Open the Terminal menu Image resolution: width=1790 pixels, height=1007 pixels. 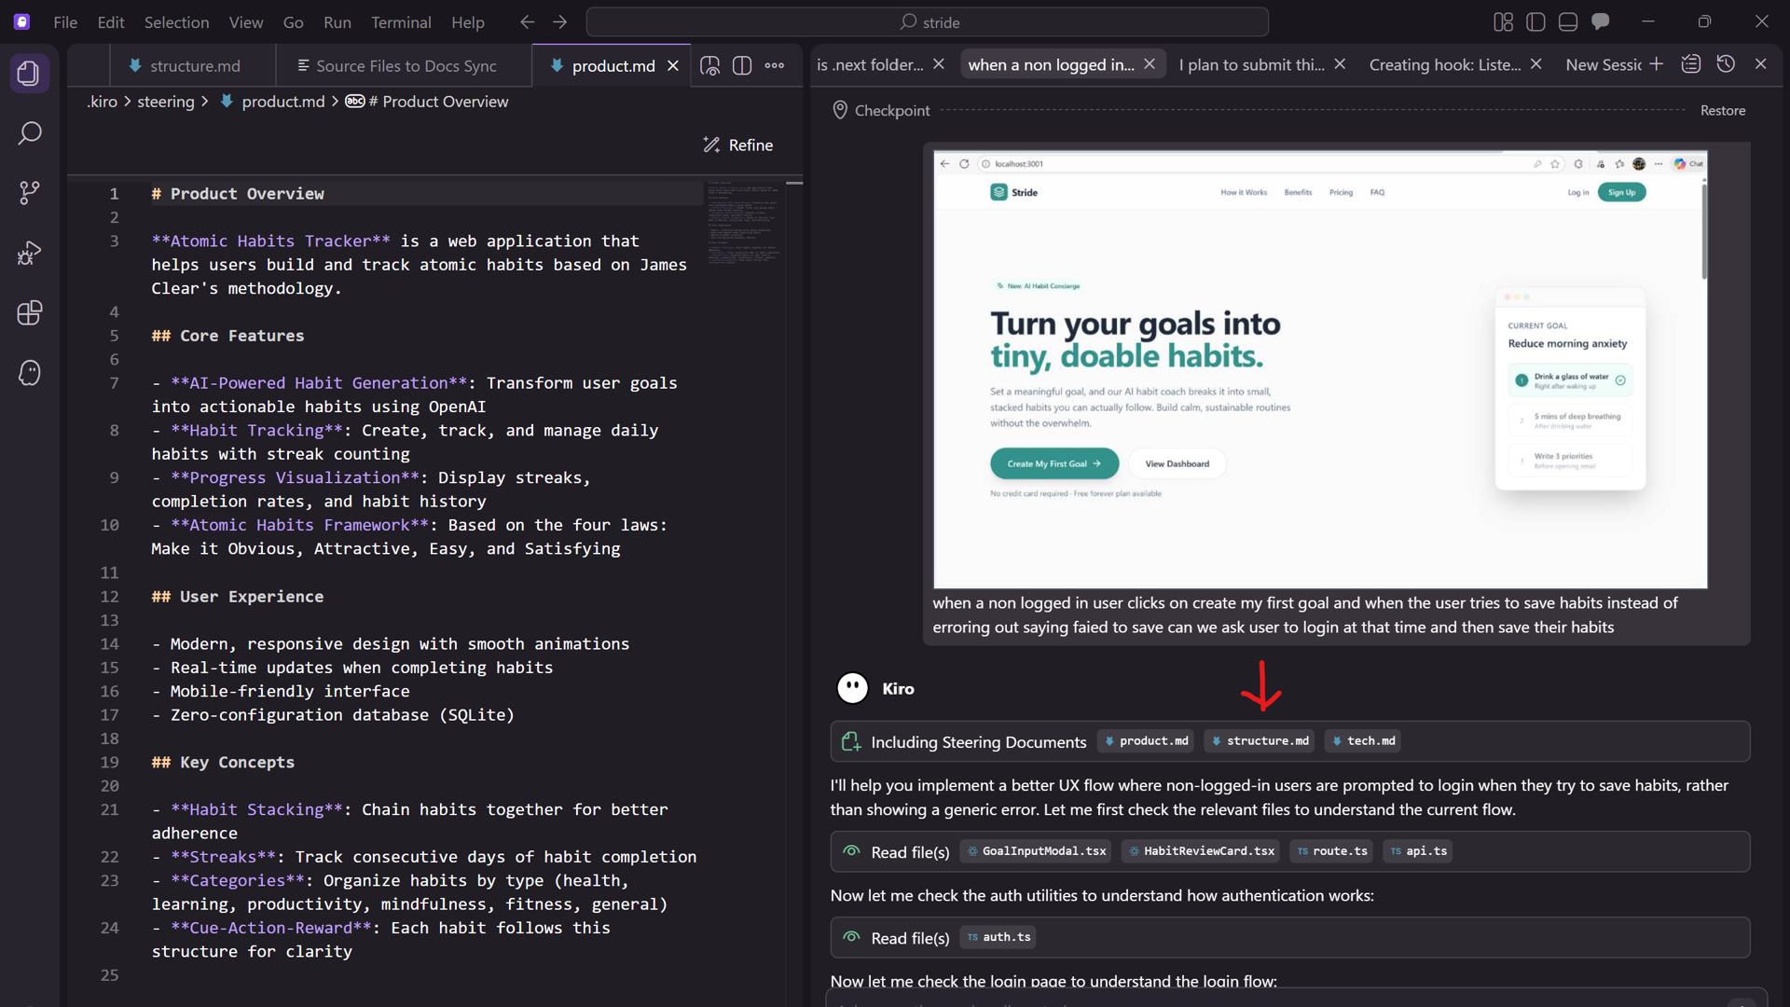coord(400,21)
